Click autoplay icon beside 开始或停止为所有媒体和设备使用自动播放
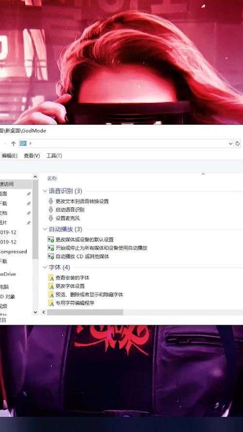Screen dimensions: 243x432 pos(51,248)
